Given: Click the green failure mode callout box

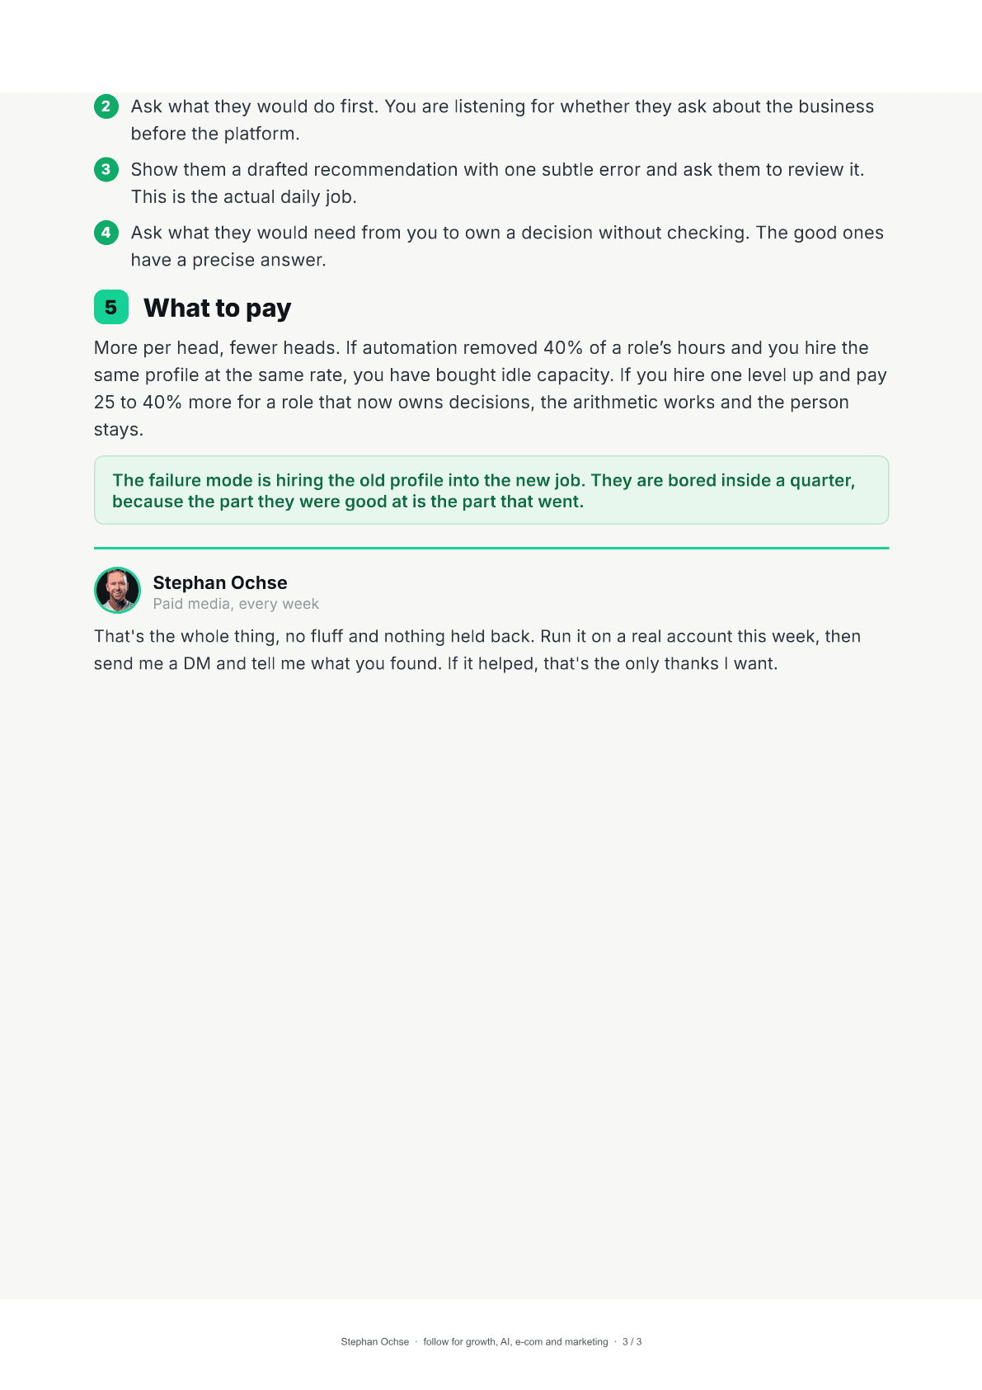Looking at the screenshot, I should tap(491, 490).
